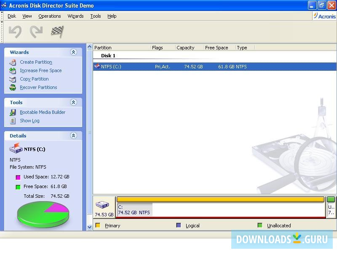Click the checkered flag Commit icon
Viewport: 337px width, 253px height.
(x=57, y=30)
